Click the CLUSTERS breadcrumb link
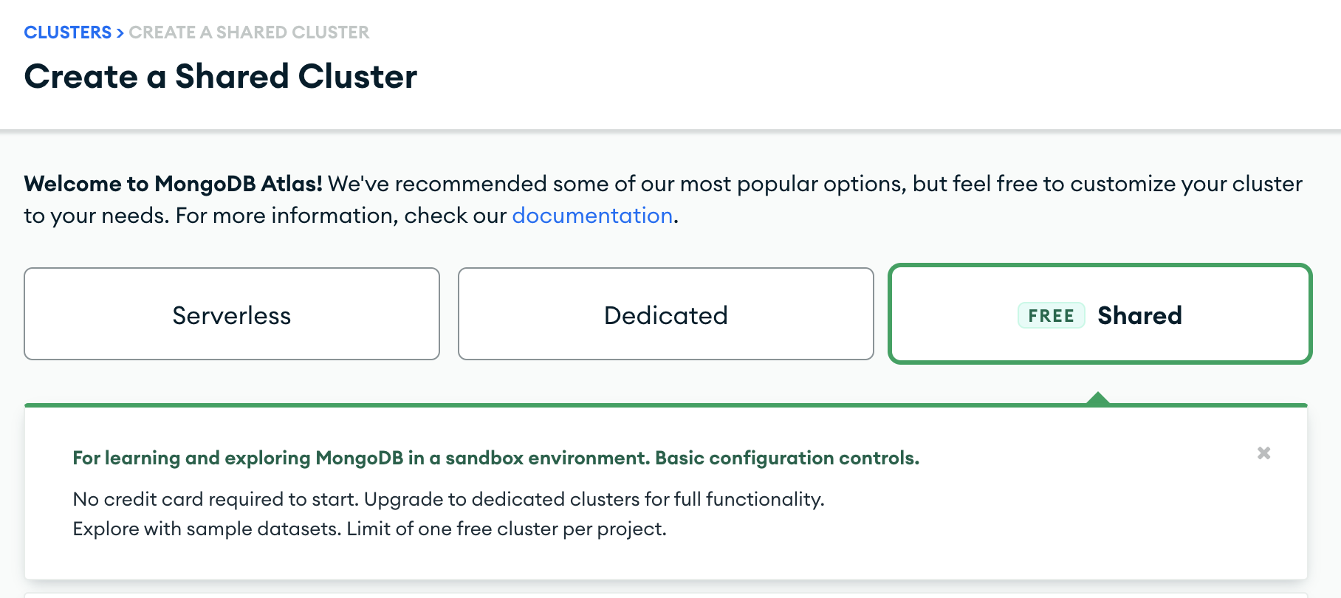Image resolution: width=1341 pixels, height=598 pixels. [67, 32]
